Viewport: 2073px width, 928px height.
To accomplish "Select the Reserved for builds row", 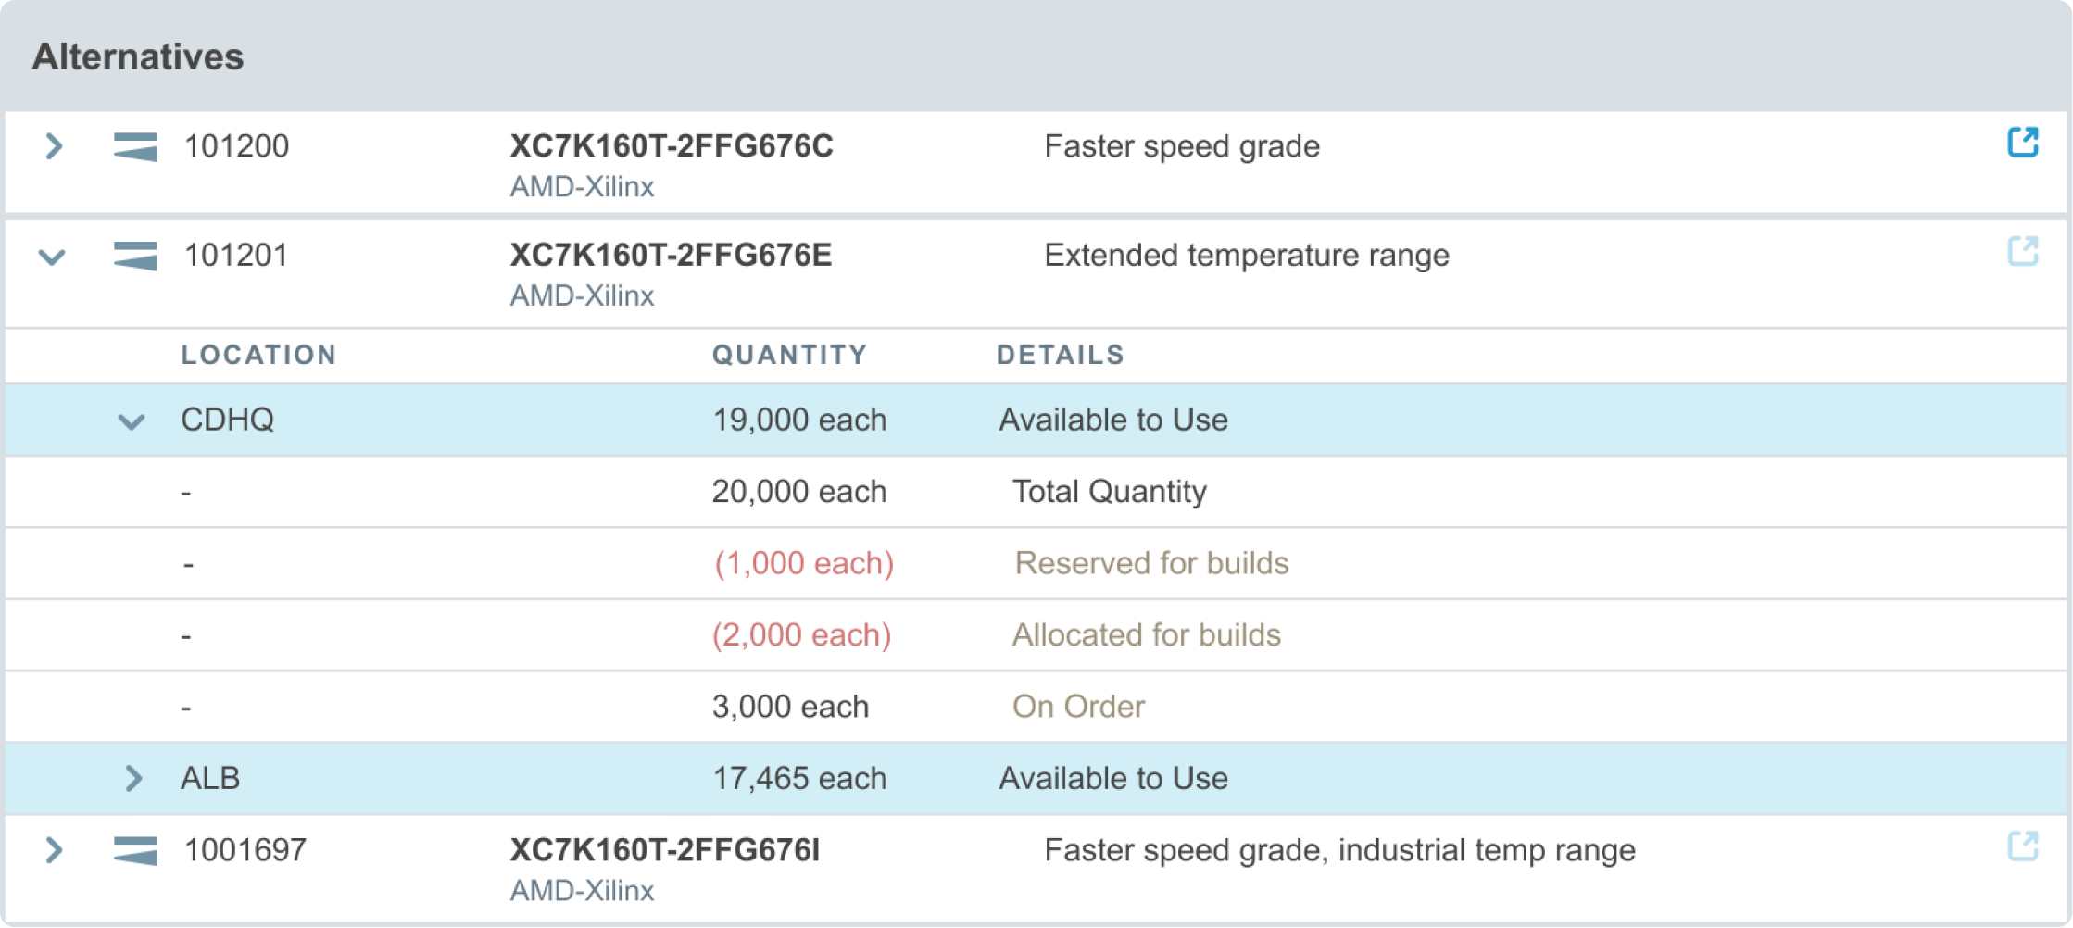I will 1037,563.
